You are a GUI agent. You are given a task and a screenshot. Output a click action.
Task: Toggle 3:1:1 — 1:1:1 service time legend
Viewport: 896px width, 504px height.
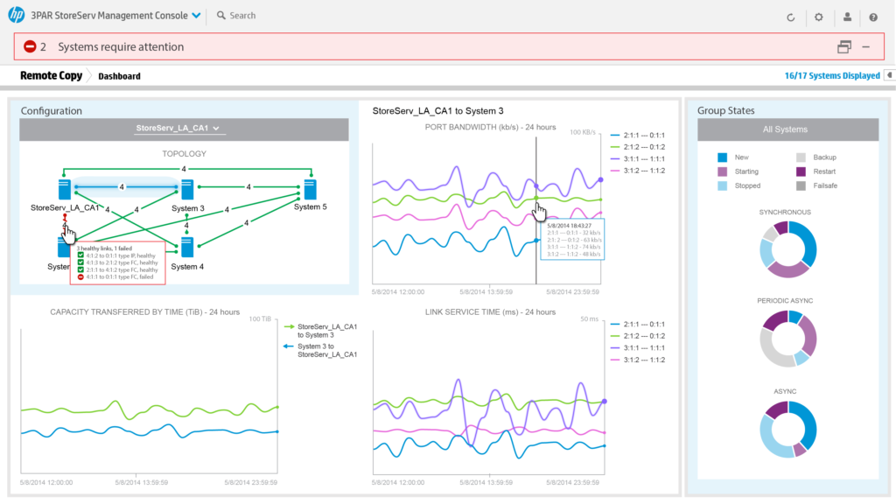click(x=638, y=347)
